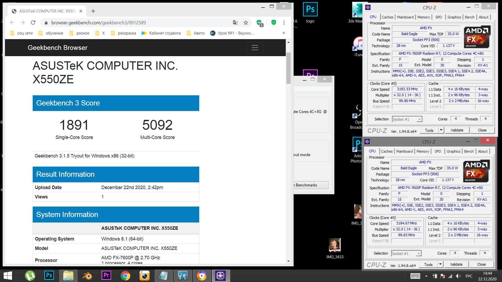Screen dimensions: 502x282
Task: Open Windows Start button
Action: [8, 276]
